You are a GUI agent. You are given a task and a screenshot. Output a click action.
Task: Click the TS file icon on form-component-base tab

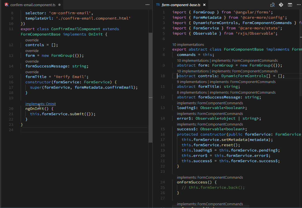pyautogui.click(x=158, y=5)
